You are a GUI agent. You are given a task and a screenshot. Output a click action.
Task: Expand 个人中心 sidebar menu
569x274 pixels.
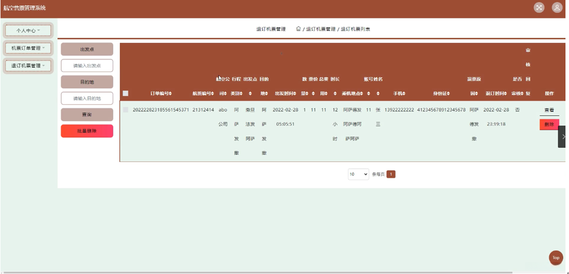coord(28,31)
